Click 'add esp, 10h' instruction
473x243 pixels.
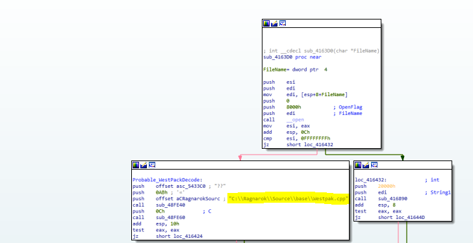[x=156, y=224]
